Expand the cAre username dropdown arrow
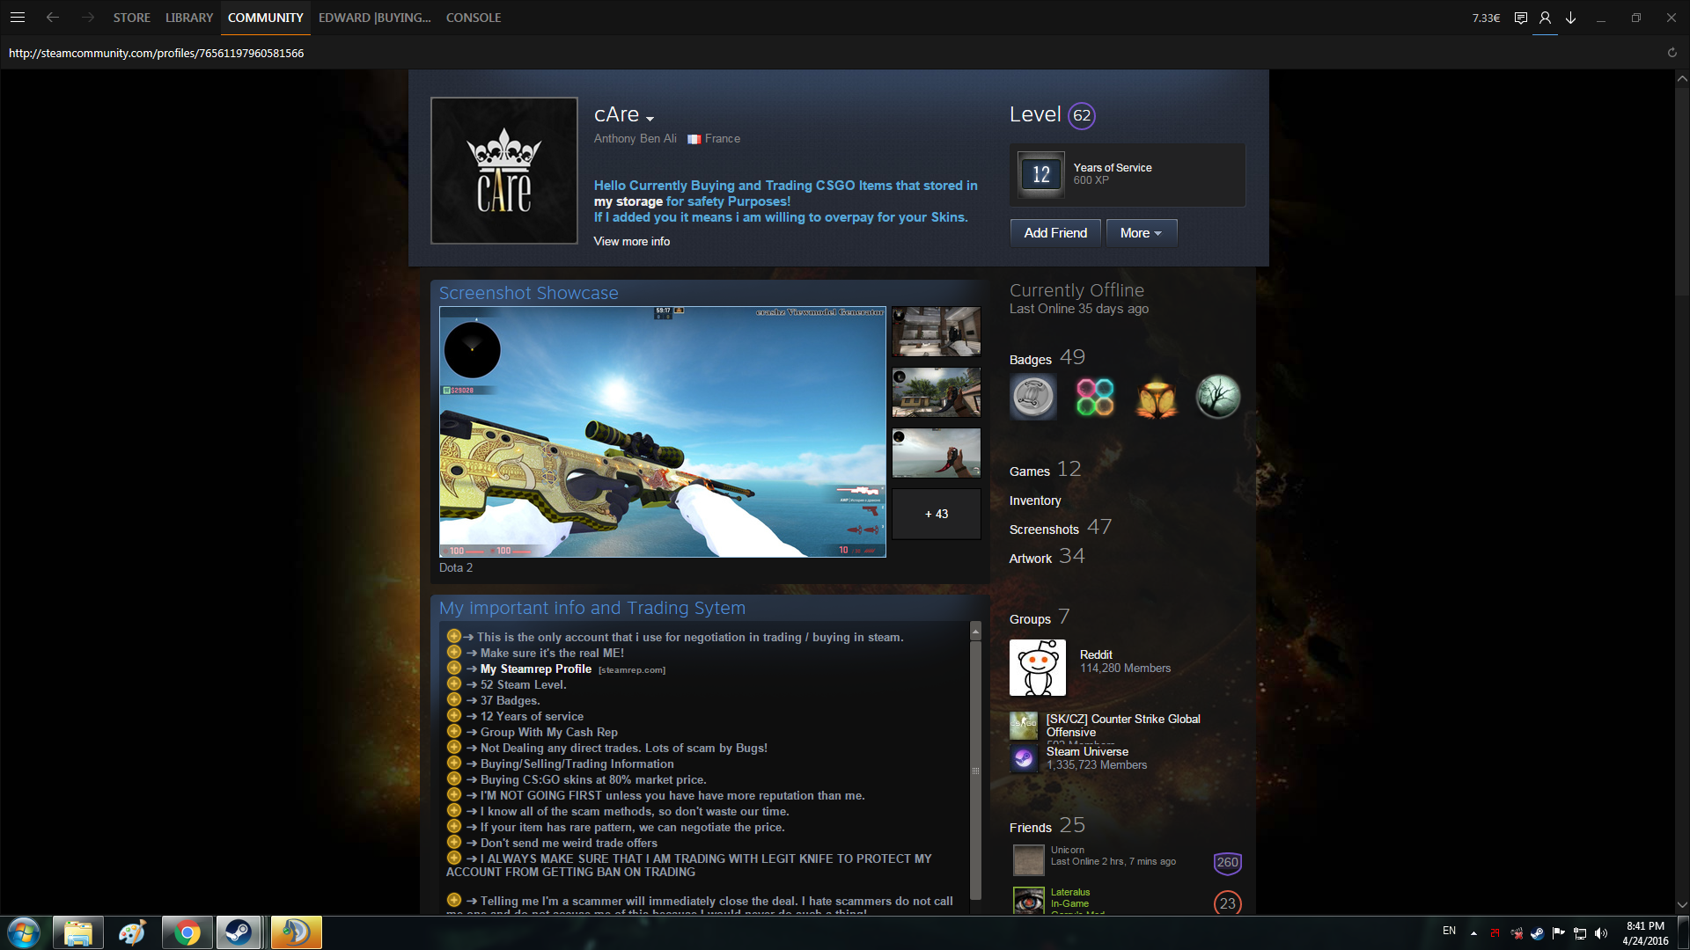The image size is (1690, 950). click(650, 119)
